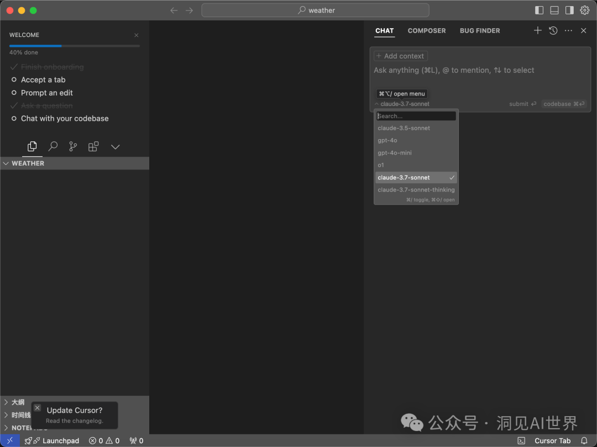Close the chat panel
This screenshot has height=447, width=597.
[x=584, y=30]
